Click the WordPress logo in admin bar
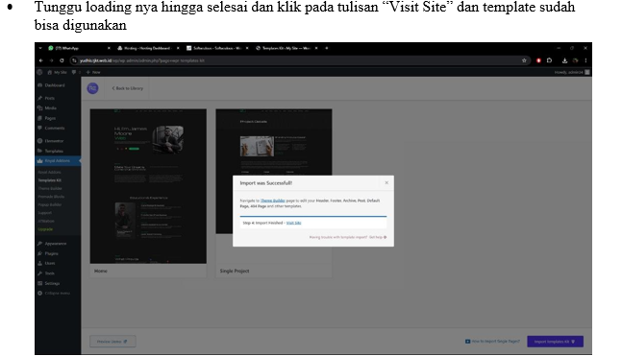The height and width of the screenshot is (356, 622). pyautogui.click(x=39, y=72)
